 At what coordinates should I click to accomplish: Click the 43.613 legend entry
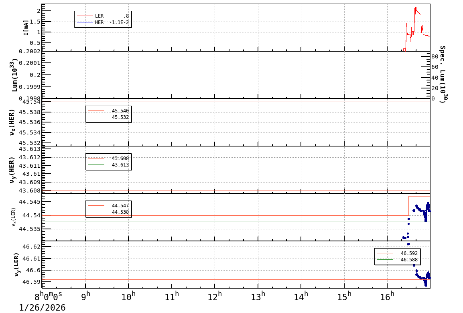[108, 165]
